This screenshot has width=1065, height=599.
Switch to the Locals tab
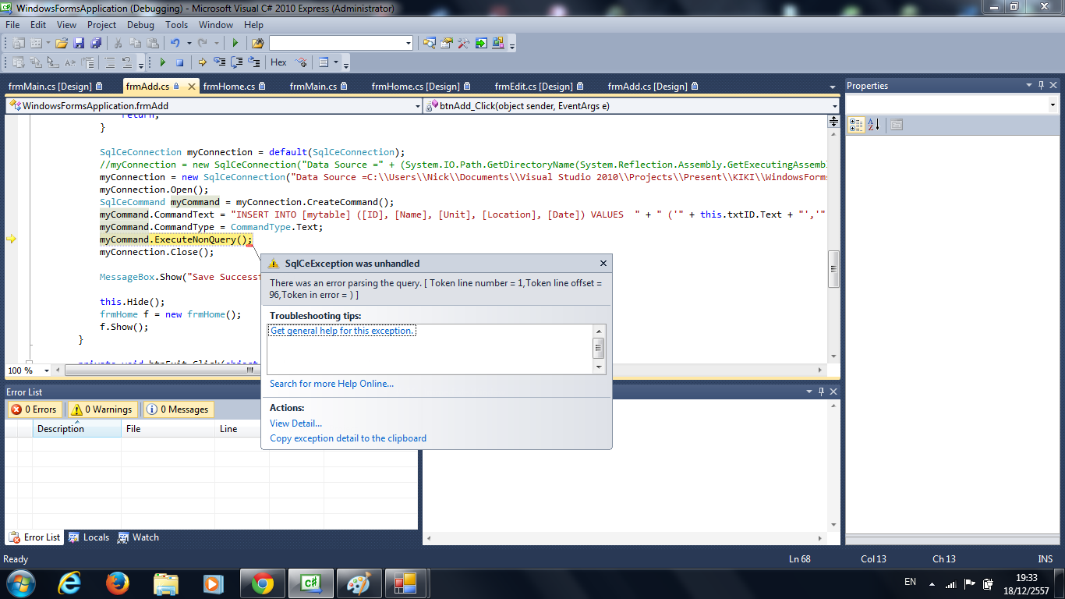click(89, 537)
